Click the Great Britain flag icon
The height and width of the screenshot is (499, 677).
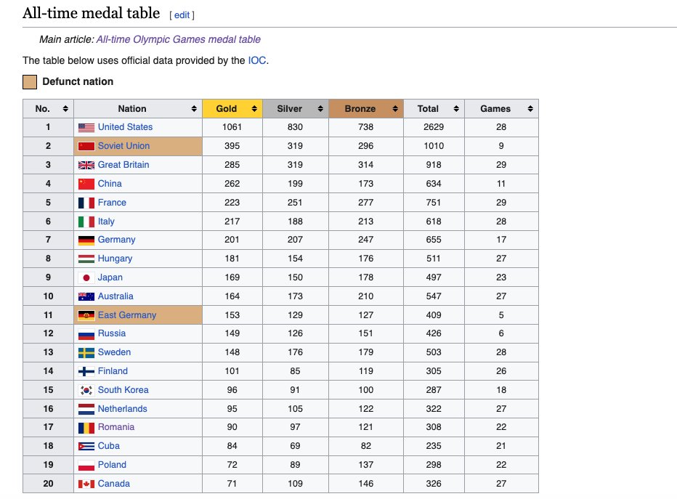pyautogui.click(x=86, y=165)
